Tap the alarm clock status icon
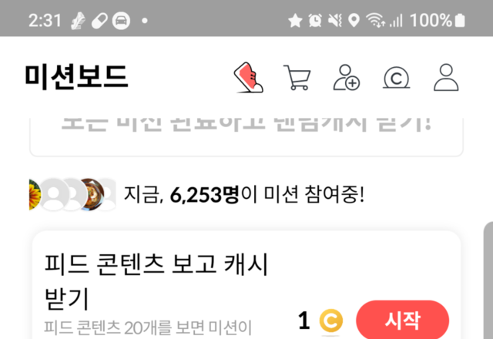Image resolution: width=493 pixels, height=339 pixels. pos(315,21)
